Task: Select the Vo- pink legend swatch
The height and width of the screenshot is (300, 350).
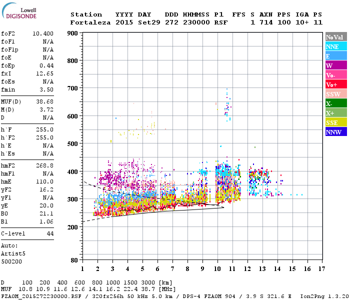Action: coord(336,75)
